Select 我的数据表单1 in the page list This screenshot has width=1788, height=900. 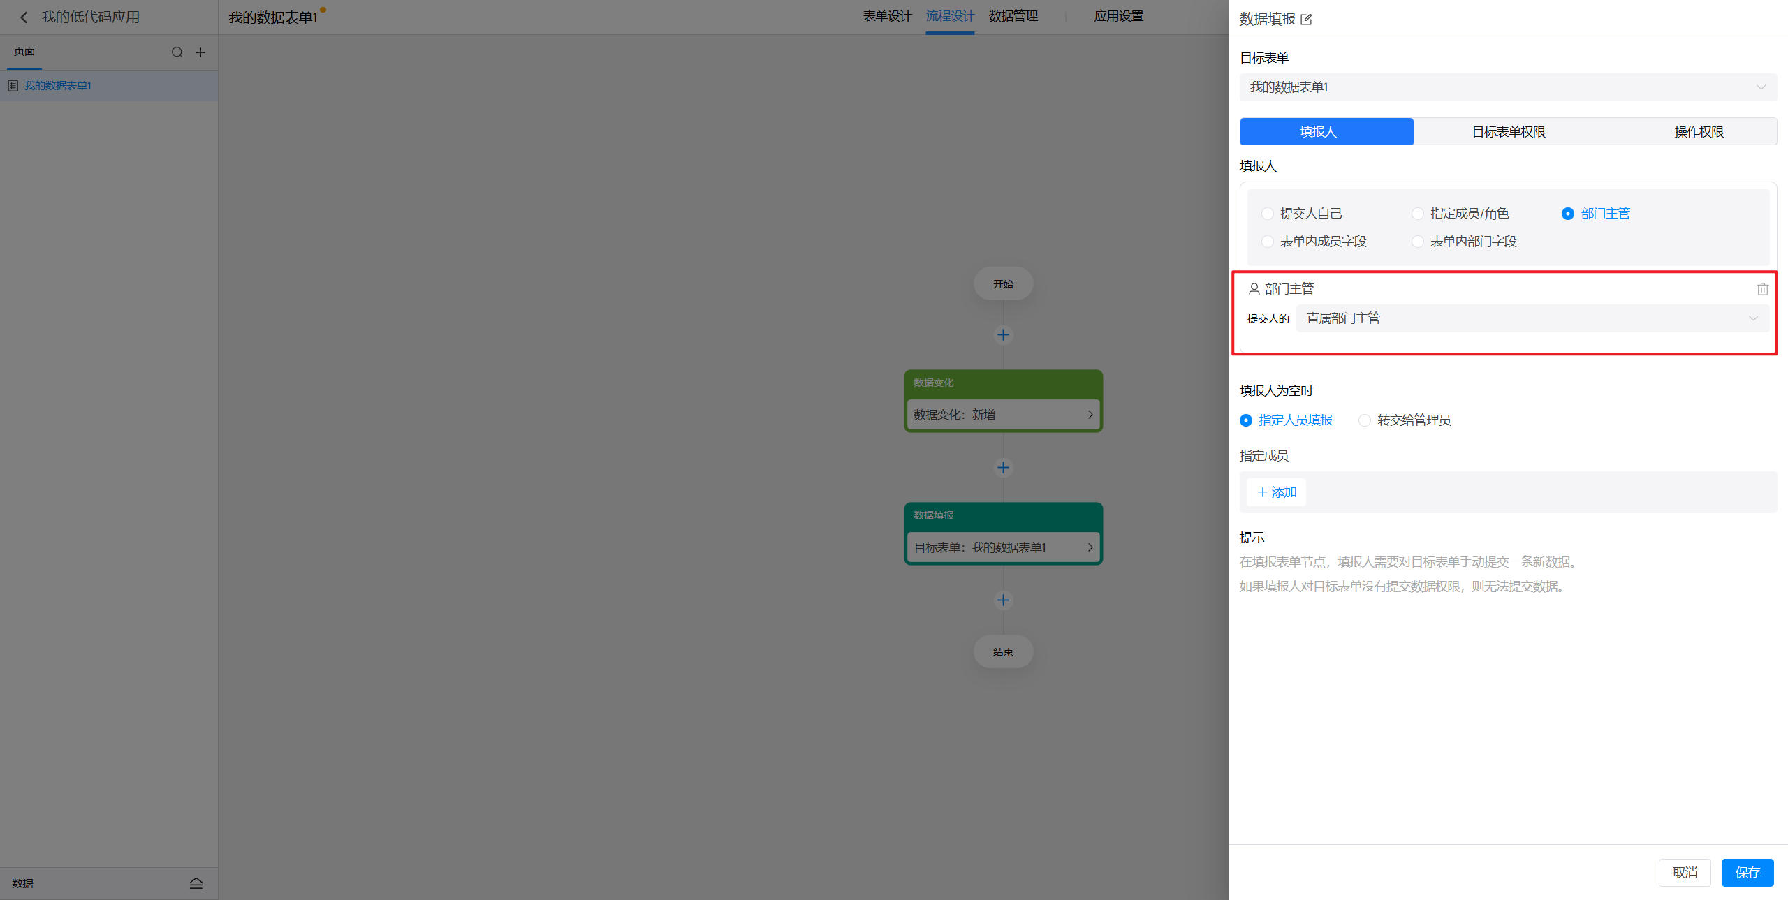click(58, 86)
